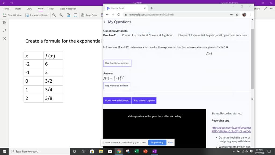This screenshot has height=155, width=275.
Task: Open the Chrome profile avatar
Action: click(244, 15)
